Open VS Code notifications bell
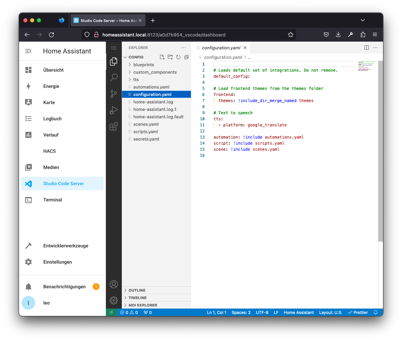Screen dimensions: 402x341 click(x=376, y=312)
